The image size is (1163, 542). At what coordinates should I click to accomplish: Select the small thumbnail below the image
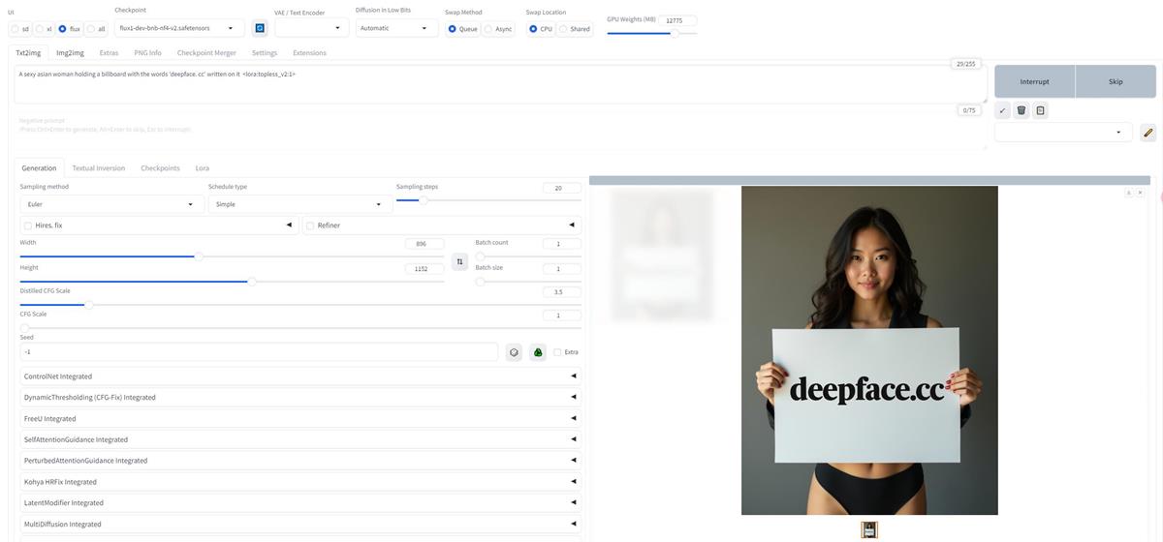869,529
